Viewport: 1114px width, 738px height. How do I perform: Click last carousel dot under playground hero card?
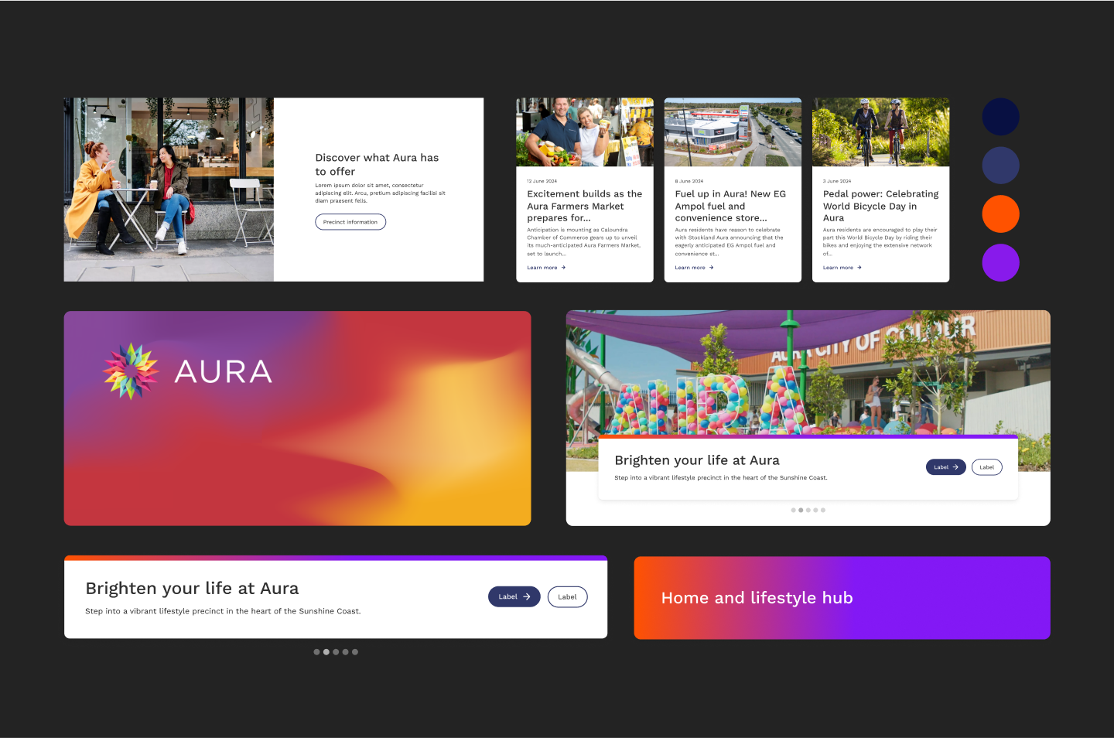(x=823, y=511)
